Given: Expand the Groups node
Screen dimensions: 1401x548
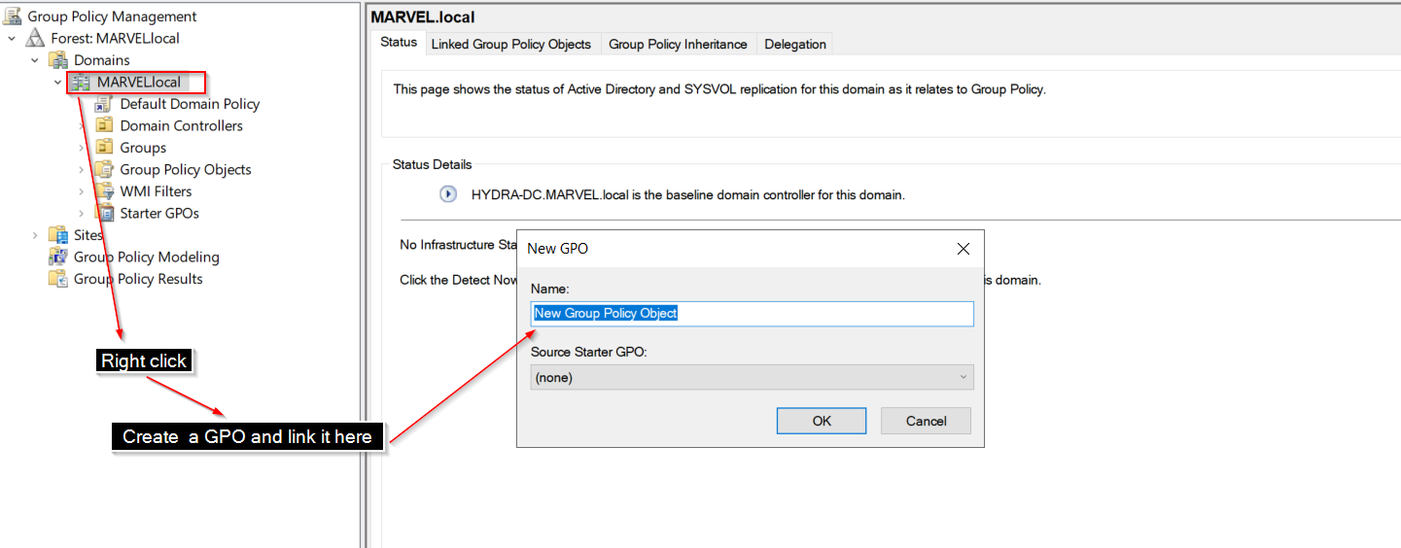Looking at the screenshot, I should point(82,148).
